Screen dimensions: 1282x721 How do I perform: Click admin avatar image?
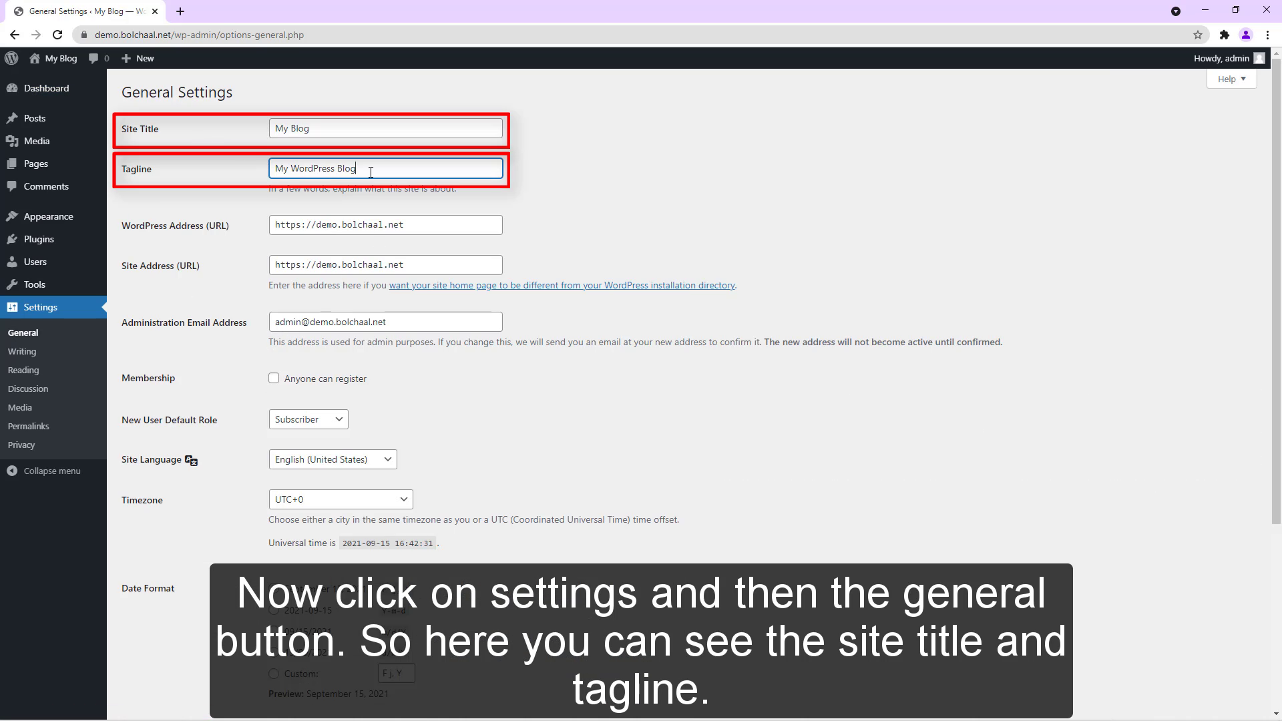pos(1259,58)
